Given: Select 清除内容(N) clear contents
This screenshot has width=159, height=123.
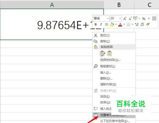Looking at the screenshot, I should pyautogui.click(x=114, y=84).
